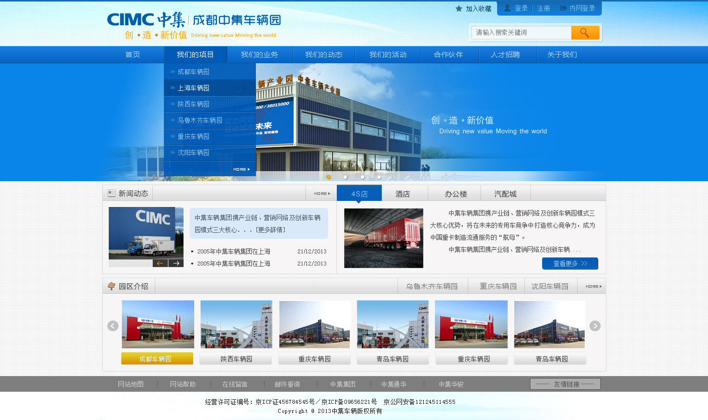The height and width of the screenshot is (420, 708).
Task: Click the 成都车辆园 park photo thumbnail
Action: click(x=158, y=324)
